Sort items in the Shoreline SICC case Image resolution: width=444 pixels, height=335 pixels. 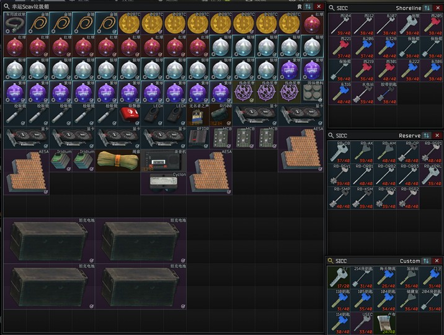click(x=427, y=7)
